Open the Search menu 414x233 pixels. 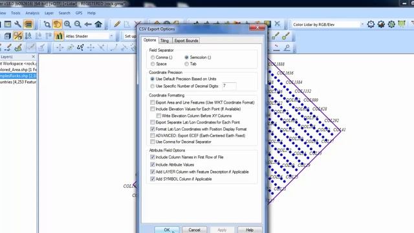pyautogui.click(x=65, y=13)
